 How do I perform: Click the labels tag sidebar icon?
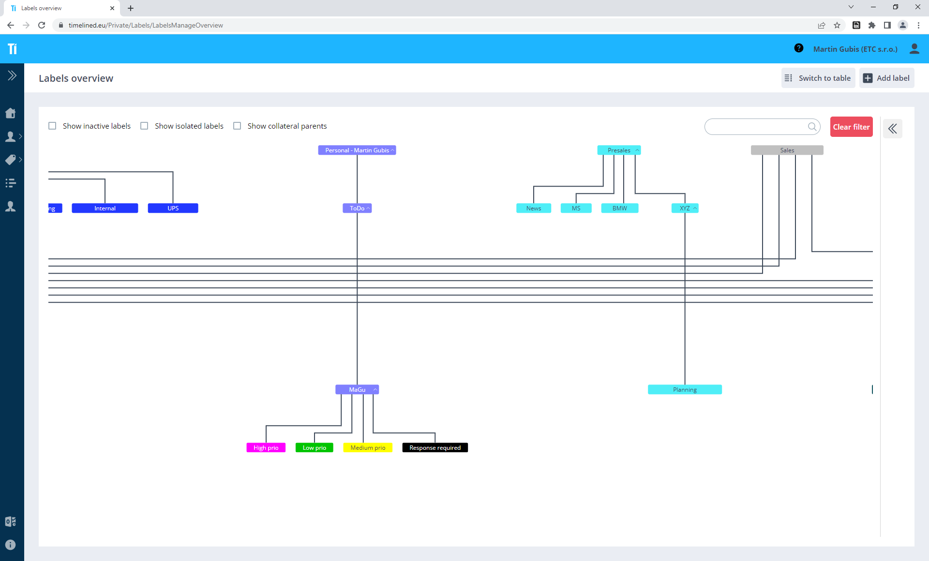point(11,160)
